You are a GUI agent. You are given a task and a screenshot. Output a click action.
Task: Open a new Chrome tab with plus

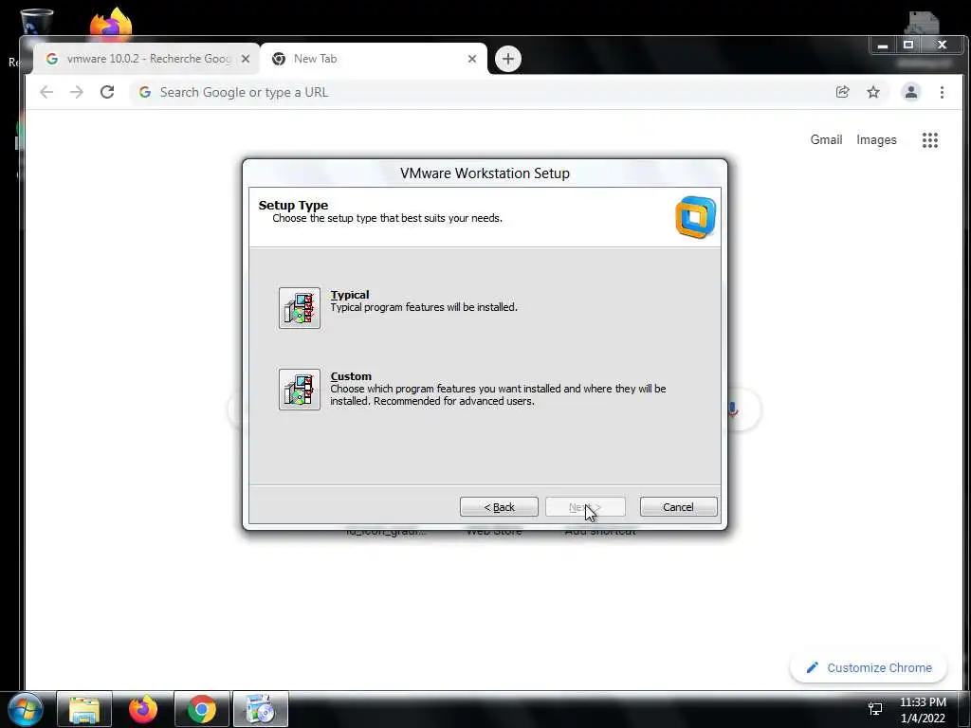(x=508, y=59)
